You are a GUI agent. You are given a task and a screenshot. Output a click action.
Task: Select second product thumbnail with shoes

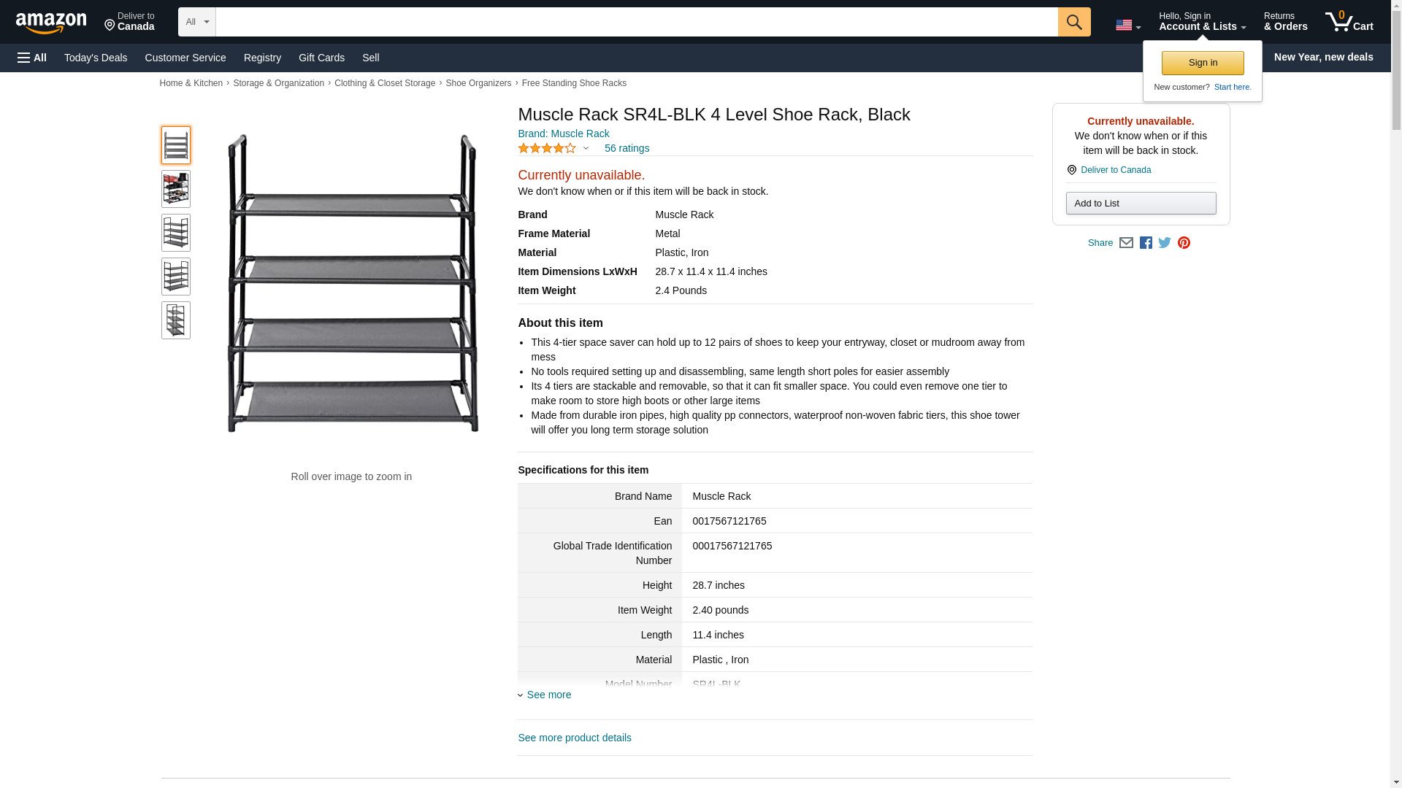pos(176,189)
